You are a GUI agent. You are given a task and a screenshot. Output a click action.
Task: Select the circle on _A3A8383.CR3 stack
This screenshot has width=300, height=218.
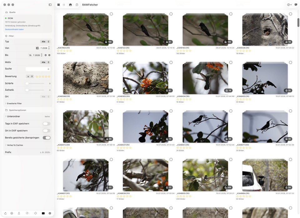point(171,62)
